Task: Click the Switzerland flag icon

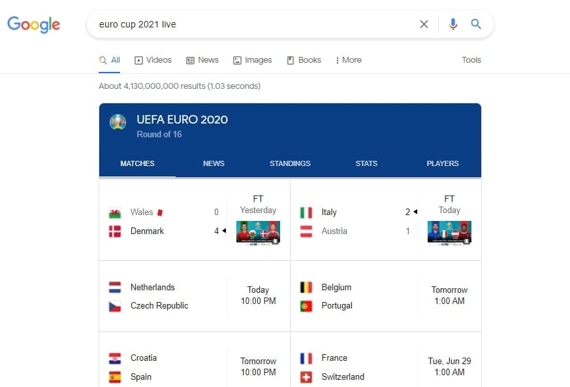Action: [x=306, y=377]
